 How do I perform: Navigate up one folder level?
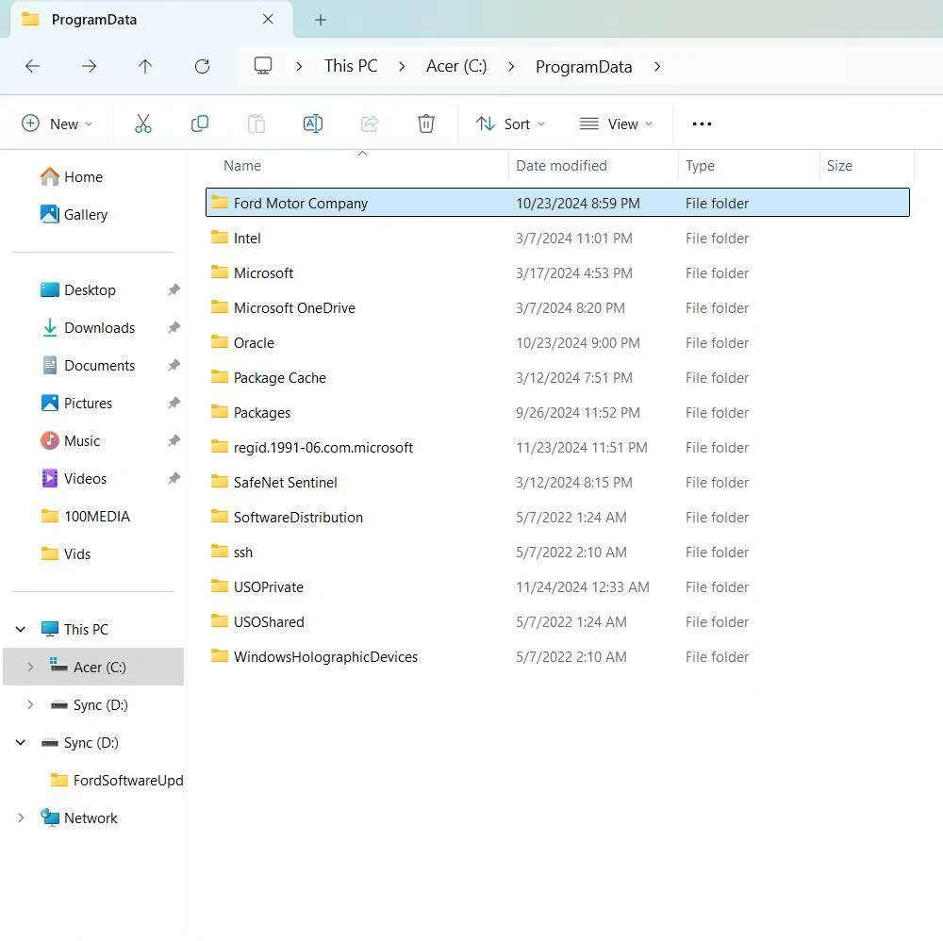[x=145, y=66]
